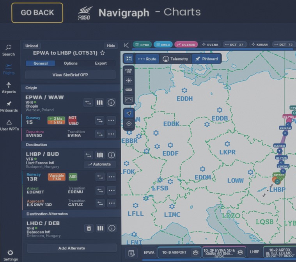This screenshot has width=296, height=262.
Task: Open 10-9 AIRPORT chart
Action: coord(179,252)
